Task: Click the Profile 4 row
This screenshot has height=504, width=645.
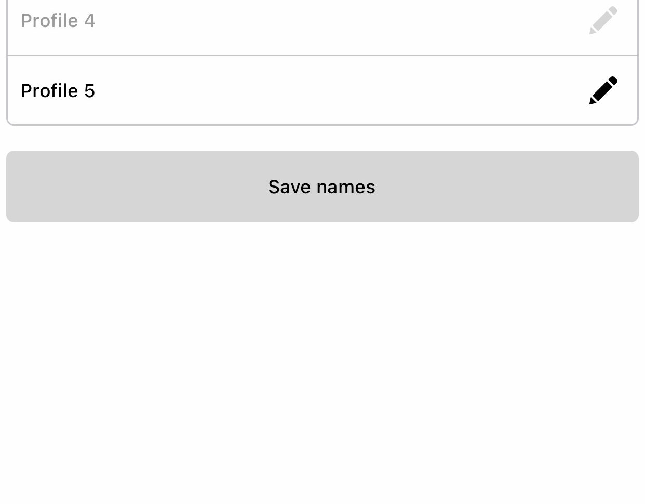Action: coord(322,28)
